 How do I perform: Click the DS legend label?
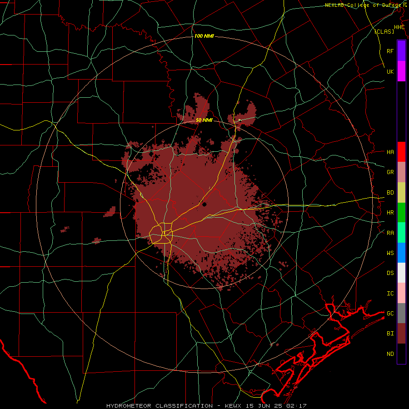390,273
